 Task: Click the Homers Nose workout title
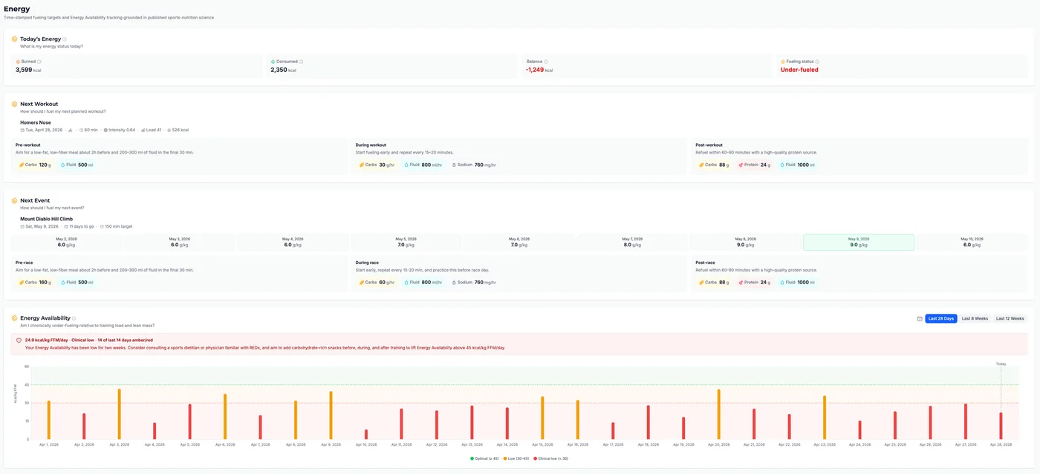point(36,122)
